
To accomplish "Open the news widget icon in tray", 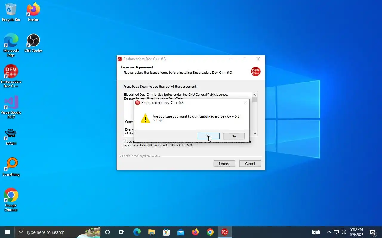I will [316, 232].
